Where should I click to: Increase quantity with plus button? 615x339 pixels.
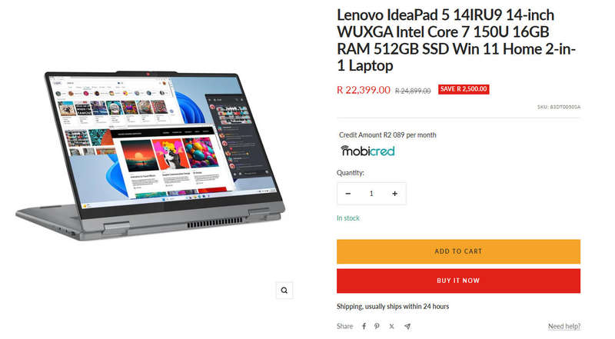coord(394,194)
